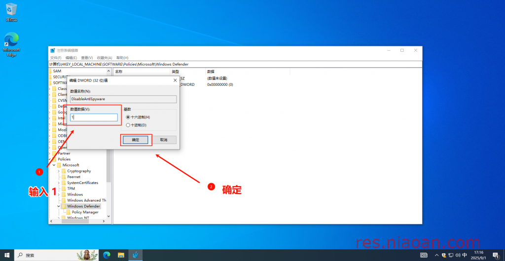The width and height of the screenshot is (505, 261).
Task: Click the Windows Security tray icon
Action: point(444,255)
